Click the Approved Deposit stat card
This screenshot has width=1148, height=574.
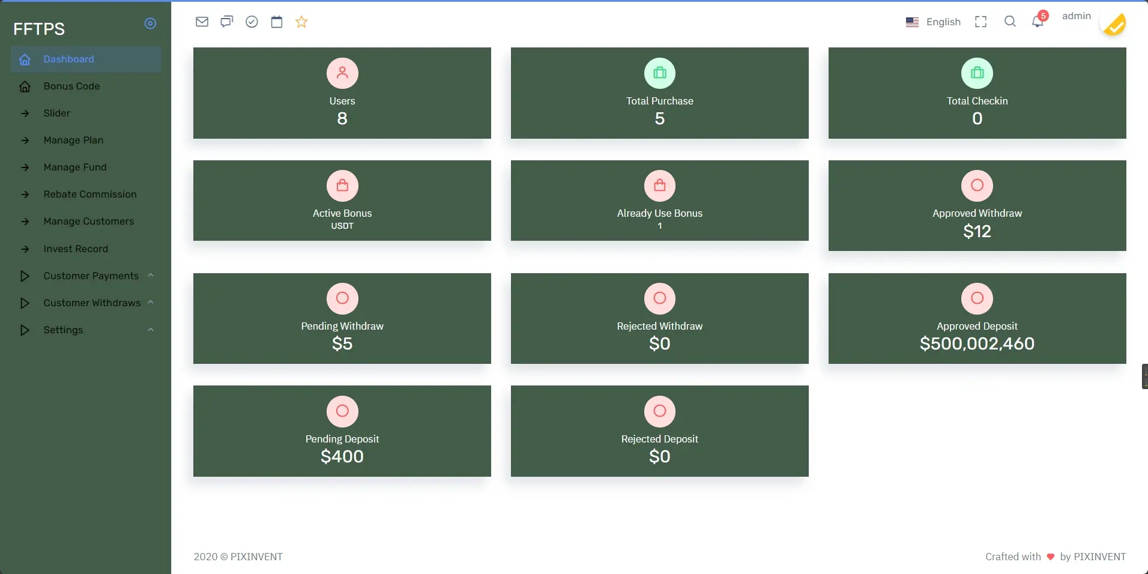pyautogui.click(x=977, y=318)
